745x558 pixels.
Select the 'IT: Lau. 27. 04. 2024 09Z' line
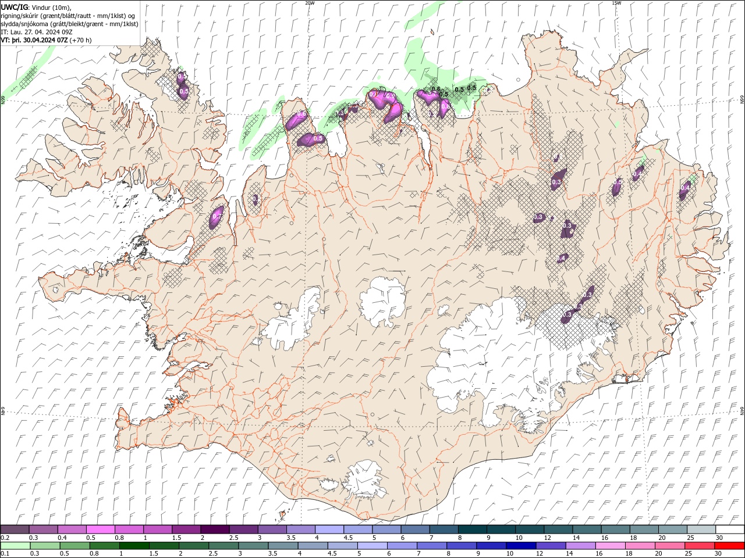[x=37, y=32]
